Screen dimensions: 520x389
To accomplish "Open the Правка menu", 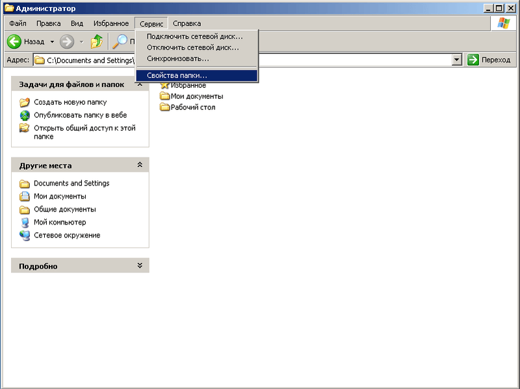I will [48, 23].
